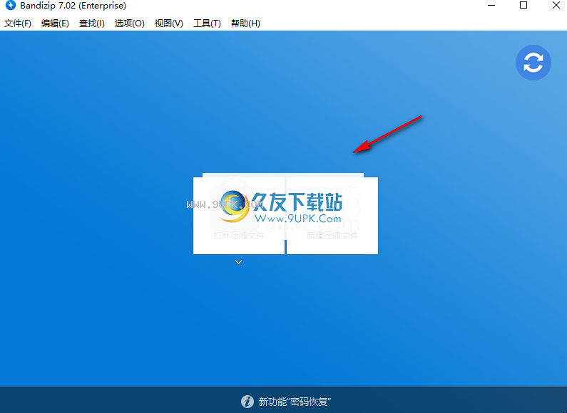Open the 帮助(H) menu
567x413 pixels.
[245, 23]
